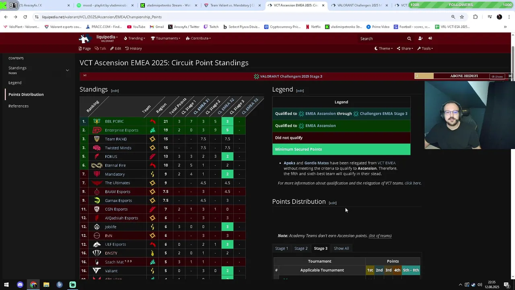
Task: Click the browser profile avatar icon
Action: [499, 17]
